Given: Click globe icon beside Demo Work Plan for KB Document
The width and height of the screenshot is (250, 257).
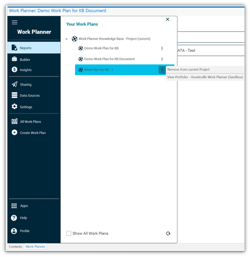Looking at the screenshot, I should click(81, 59).
